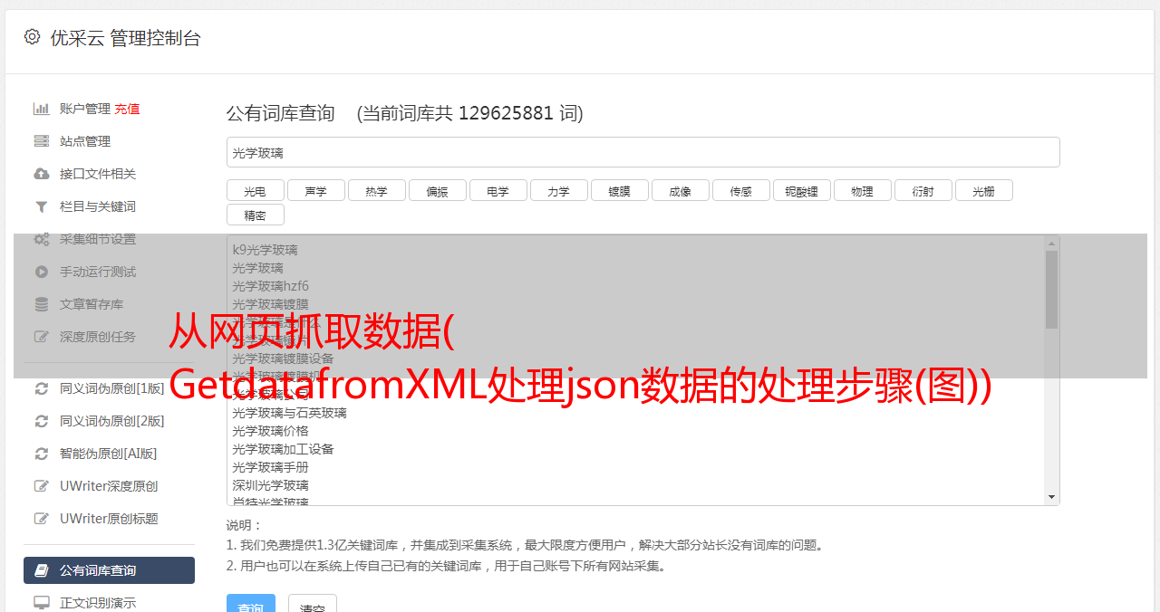This screenshot has width=1160, height=612.
Task: Click the cloud upload icon for 接口文件相关
Action: click(x=41, y=174)
